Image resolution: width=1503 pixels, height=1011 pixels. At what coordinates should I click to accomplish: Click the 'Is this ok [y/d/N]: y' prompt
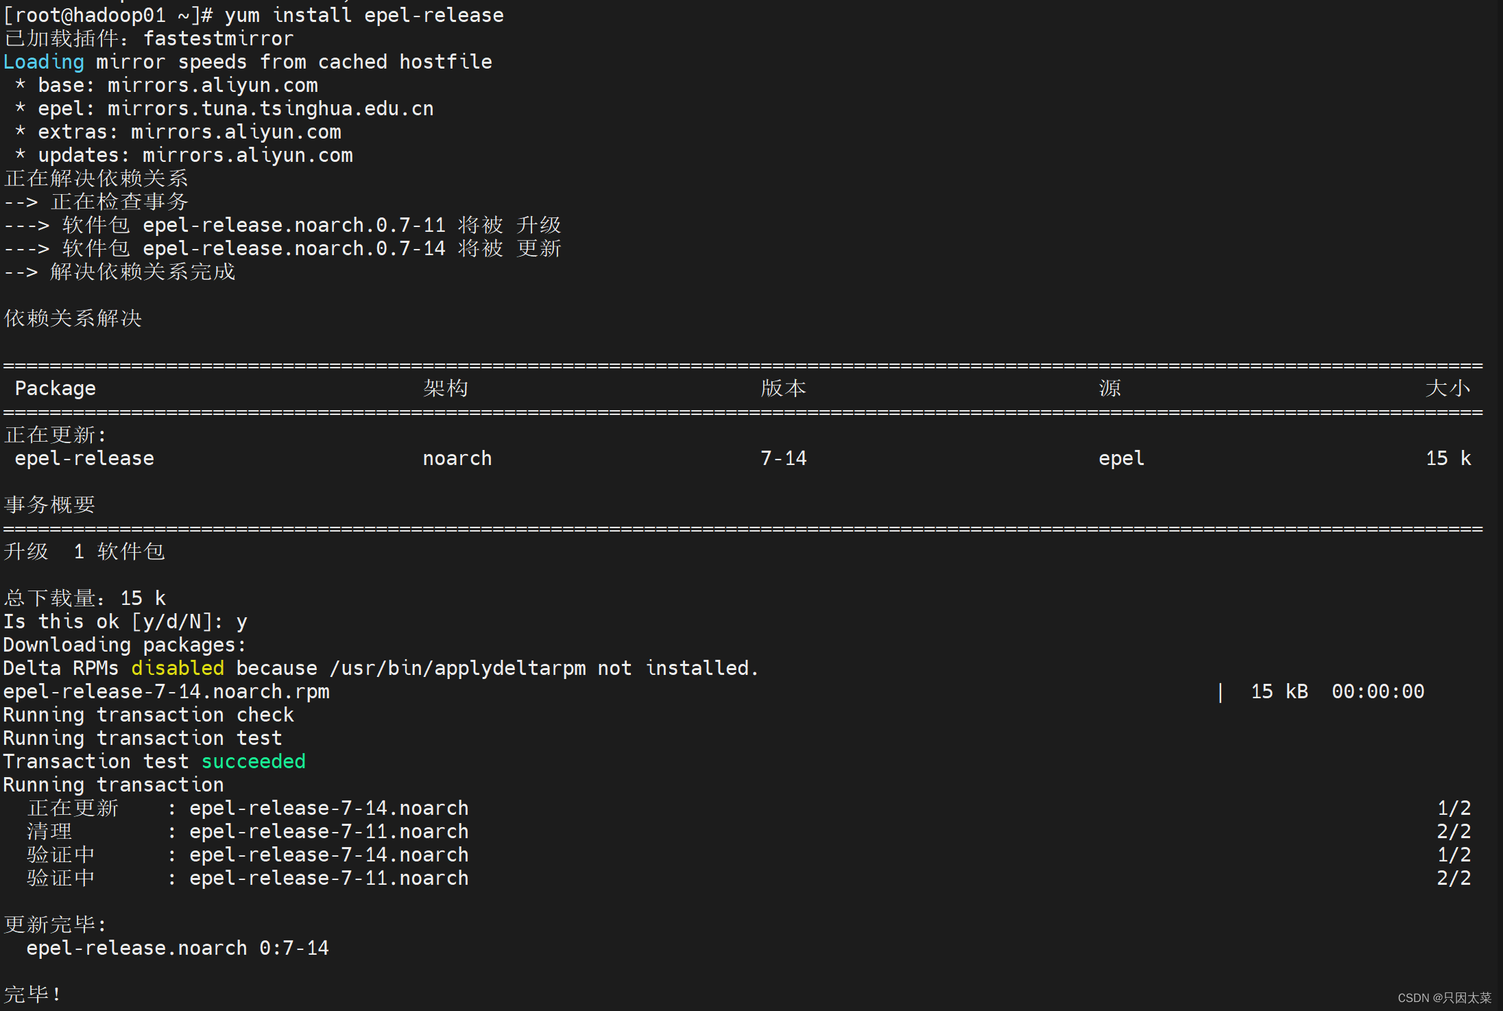(x=125, y=621)
